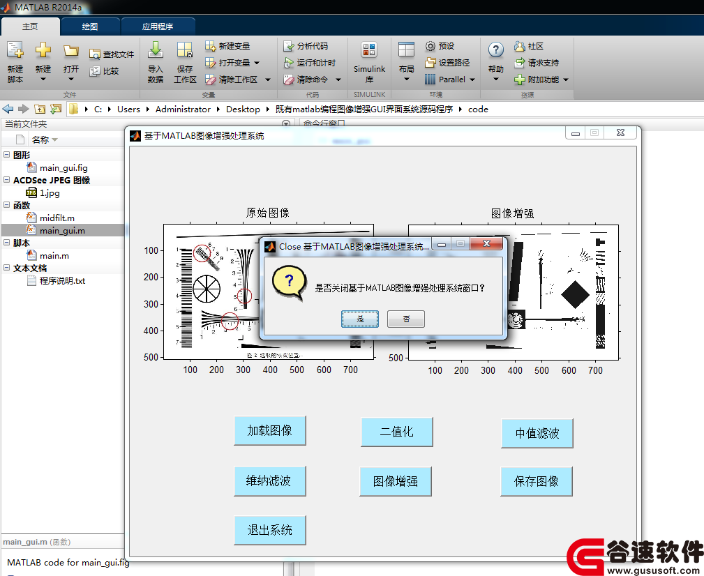
Task: Open 社区 (Community) icon
Action: tap(520, 46)
